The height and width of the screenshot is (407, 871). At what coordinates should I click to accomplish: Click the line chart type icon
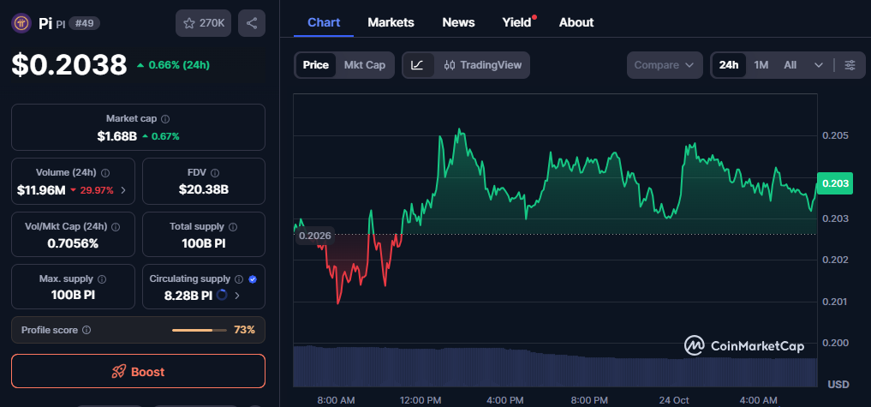coord(417,65)
